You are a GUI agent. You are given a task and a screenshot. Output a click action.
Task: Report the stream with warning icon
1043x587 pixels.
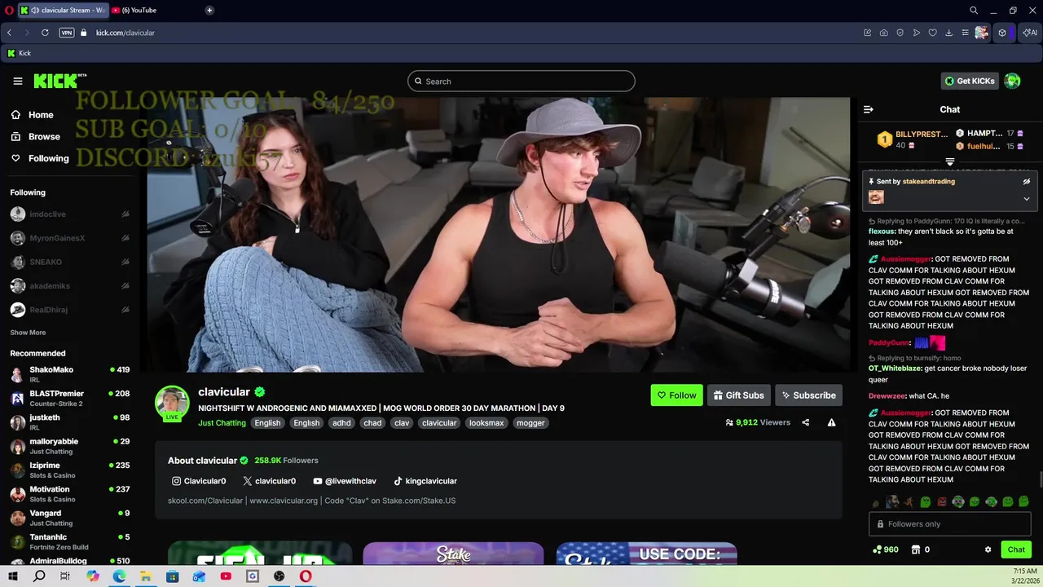click(831, 422)
